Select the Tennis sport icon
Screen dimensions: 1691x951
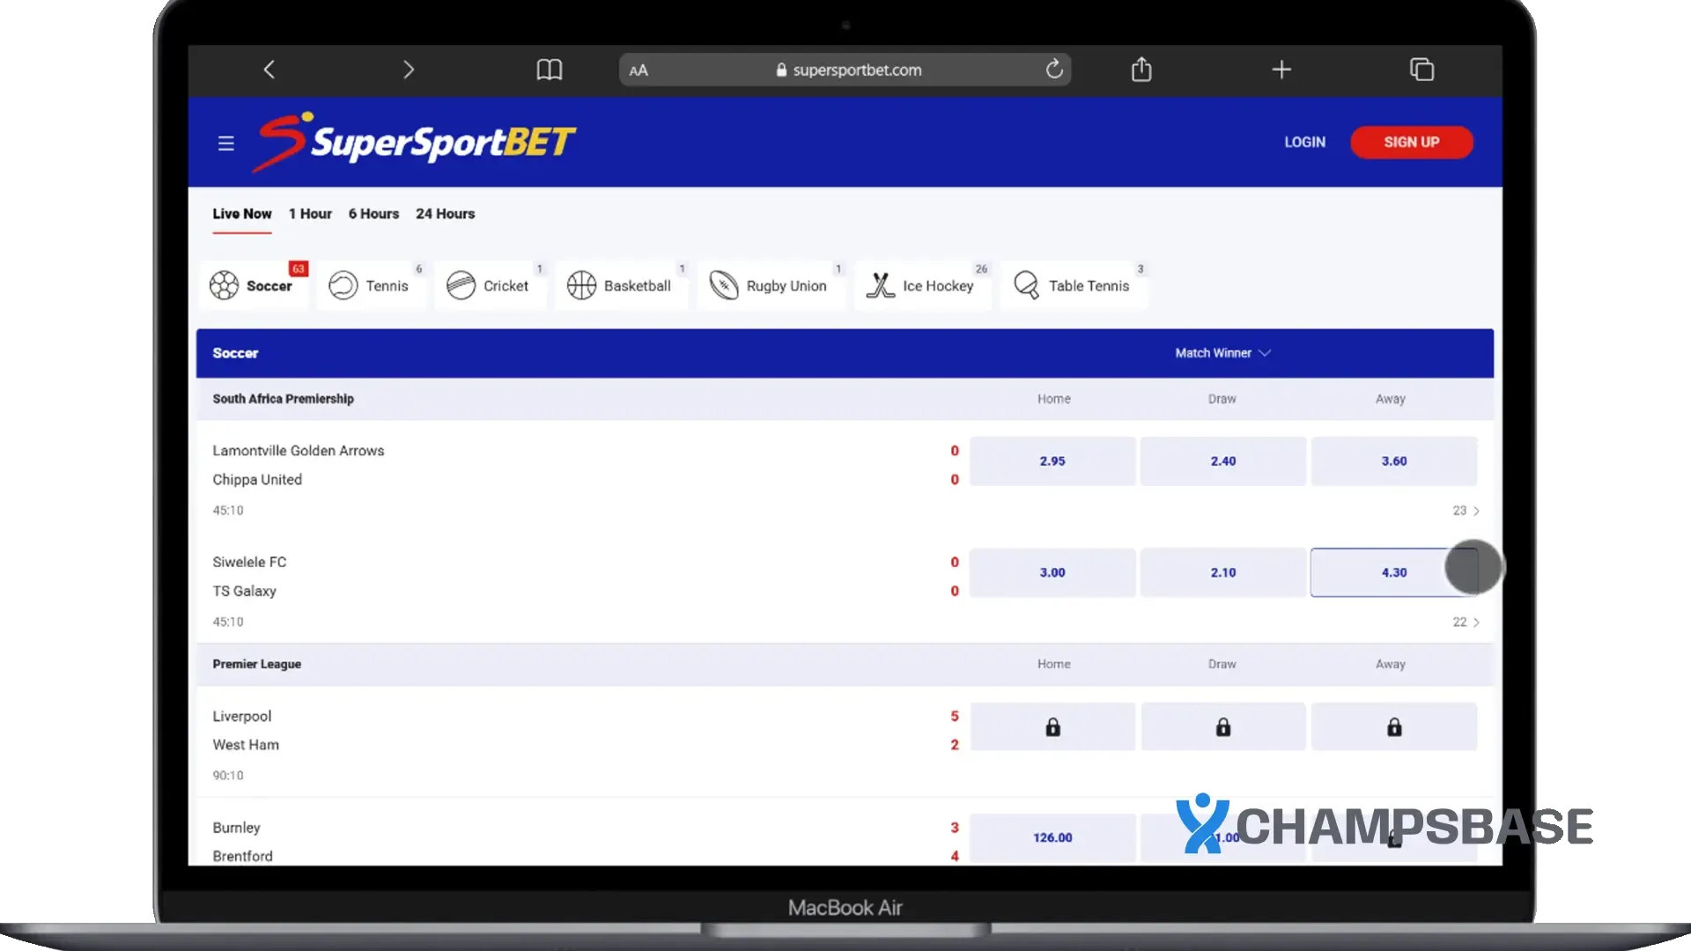tap(344, 284)
